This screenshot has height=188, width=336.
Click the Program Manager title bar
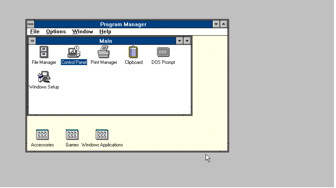123,24
